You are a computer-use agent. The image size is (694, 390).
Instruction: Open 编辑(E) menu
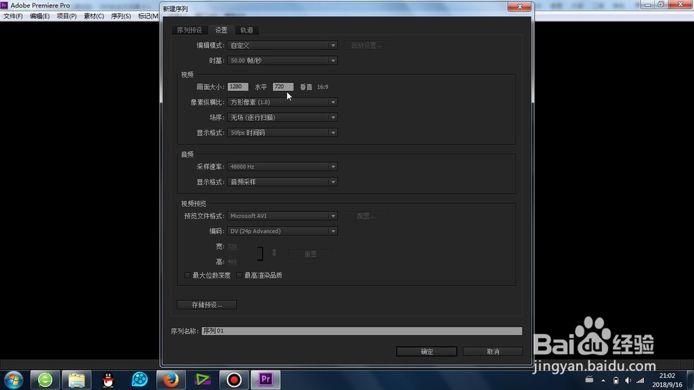[40, 16]
